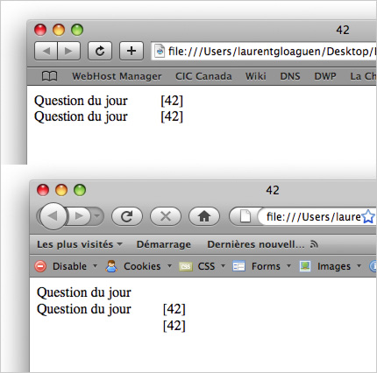The image size is (377, 373).
Task: Minimize the Safari window with yellow button
Action: tap(59, 30)
